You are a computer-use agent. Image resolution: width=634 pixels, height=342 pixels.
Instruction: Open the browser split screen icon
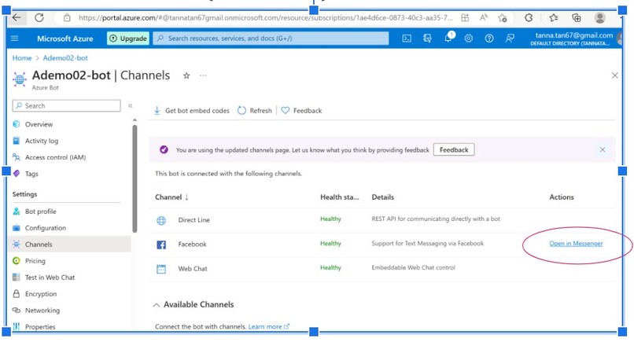465,17
